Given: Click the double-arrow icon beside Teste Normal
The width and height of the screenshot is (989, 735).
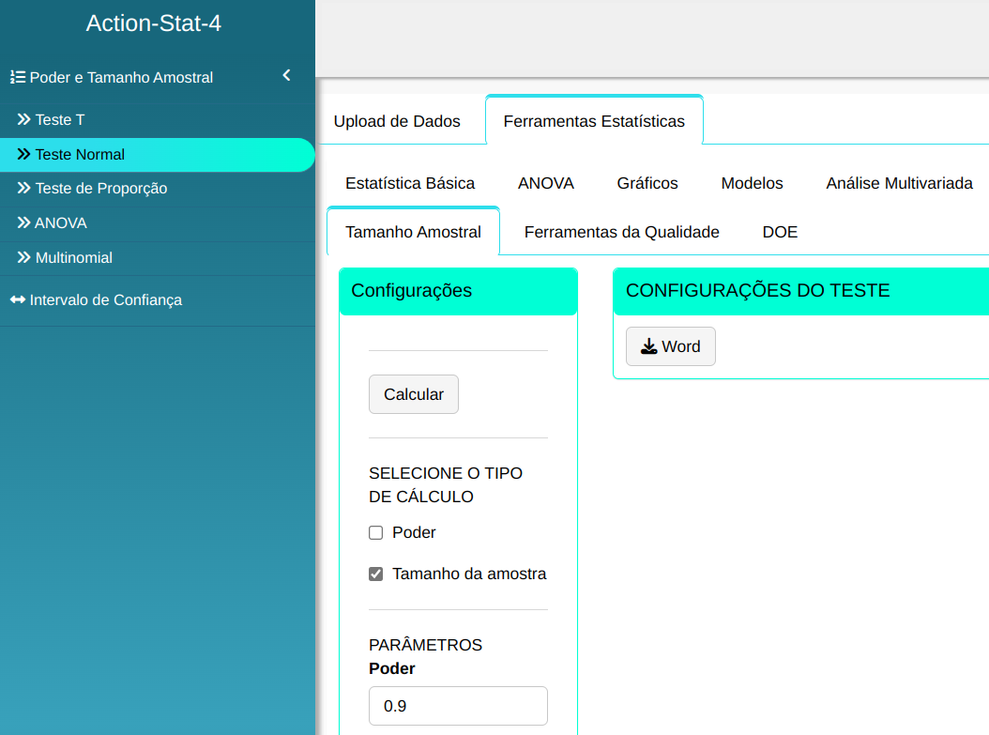Looking at the screenshot, I should [23, 155].
